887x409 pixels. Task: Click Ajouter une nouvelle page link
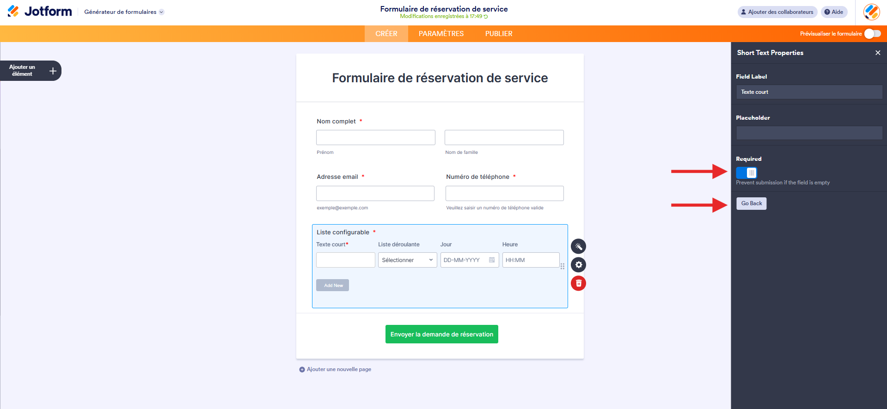[x=339, y=369]
